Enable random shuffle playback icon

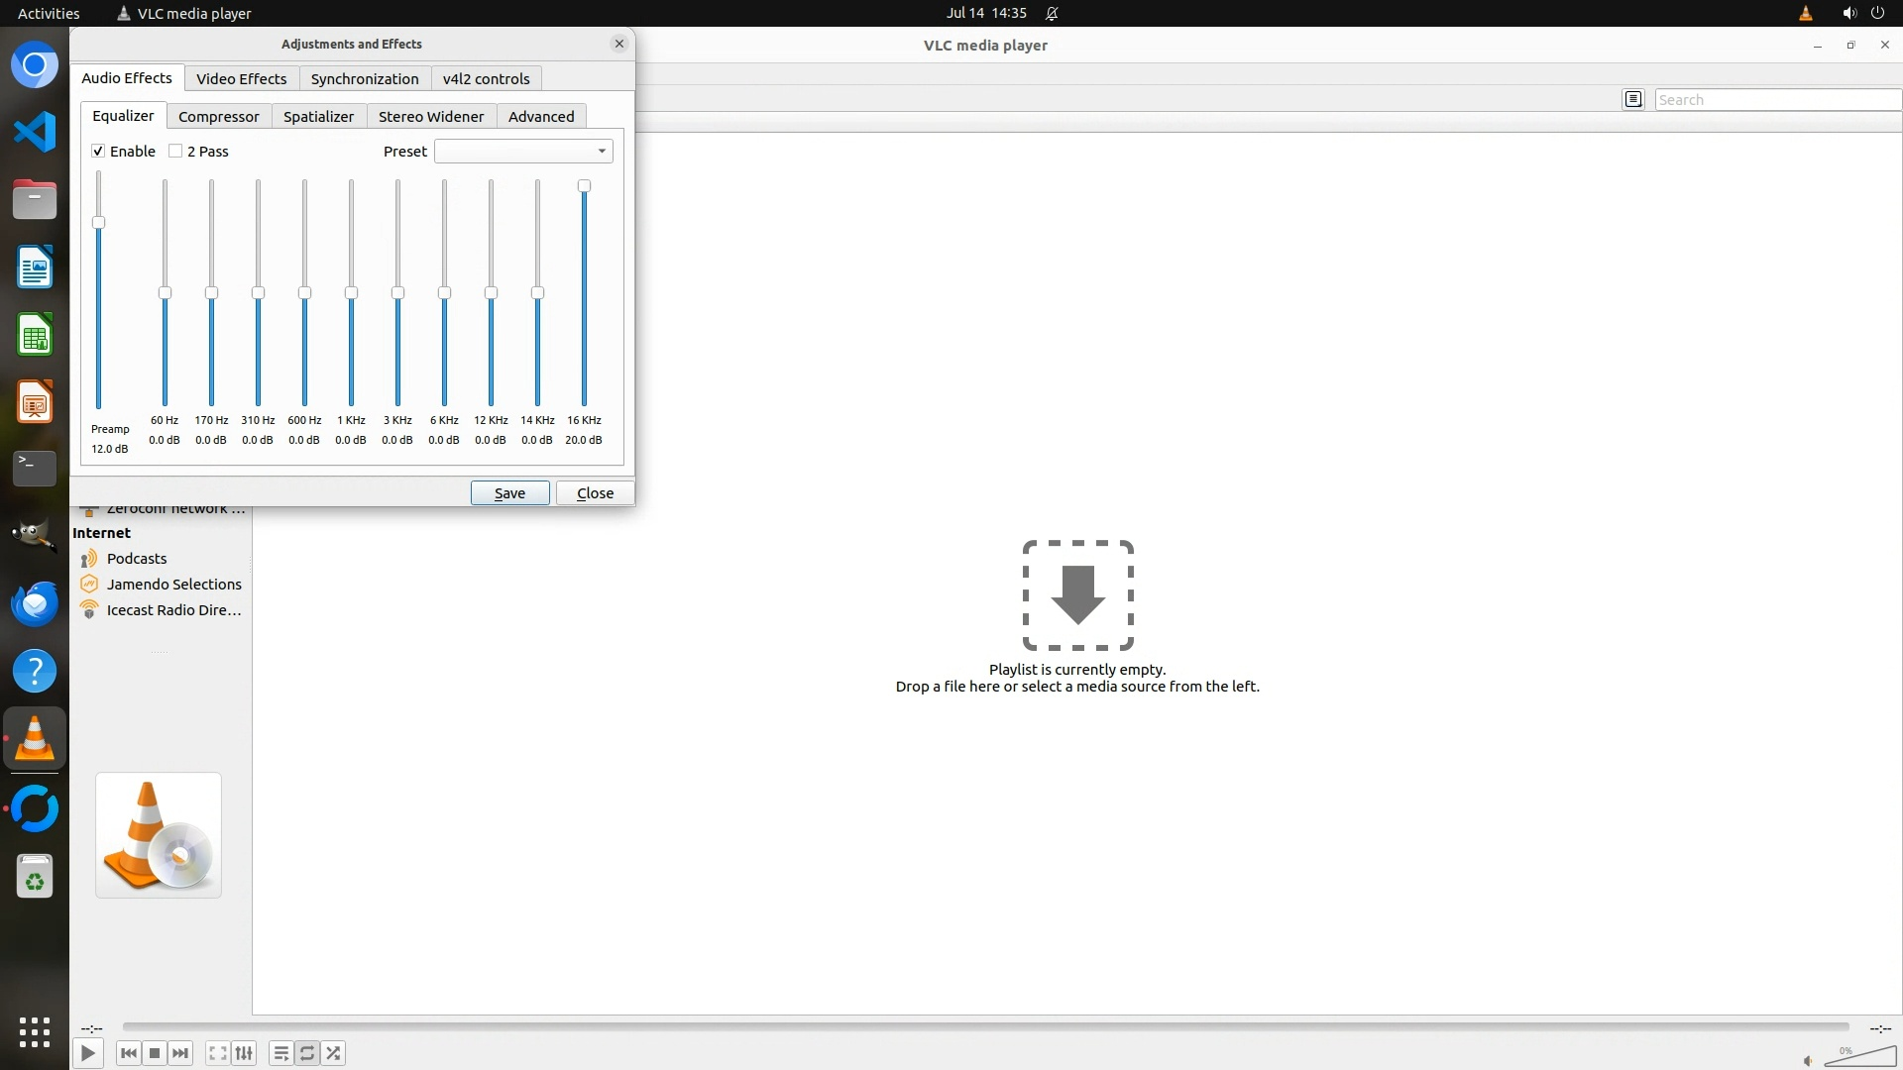[334, 1053]
